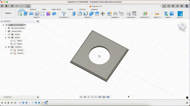
Task: Insert a Canvas image
Action: point(172,14)
